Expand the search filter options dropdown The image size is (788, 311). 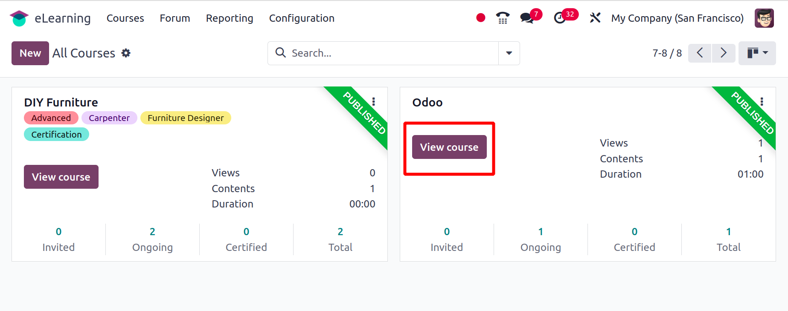(x=509, y=53)
